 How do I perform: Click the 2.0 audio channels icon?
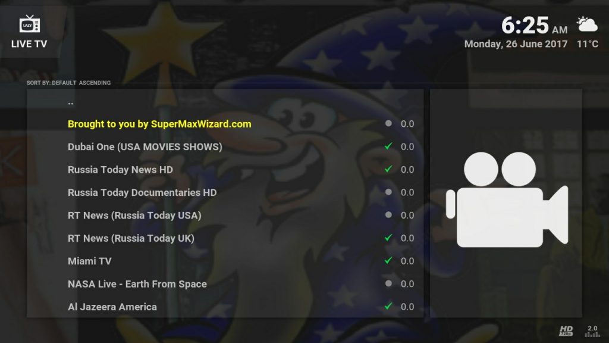tap(592, 331)
